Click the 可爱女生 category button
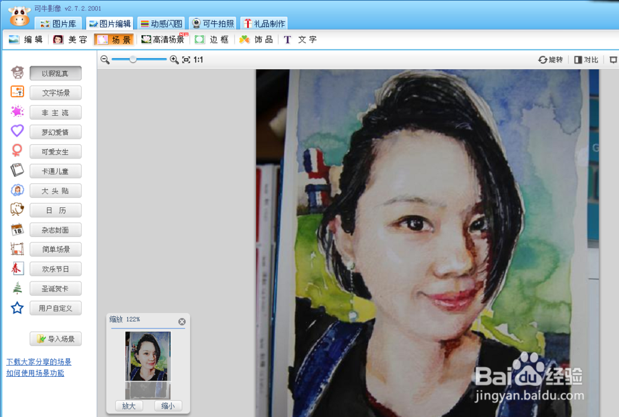This screenshot has width=619, height=417. (x=56, y=152)
